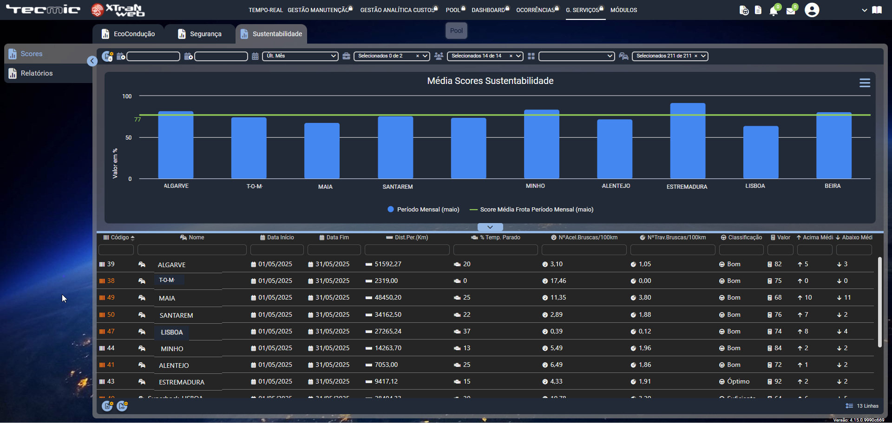Click the ESTREMADURA bar in chart

click(688, 141)
